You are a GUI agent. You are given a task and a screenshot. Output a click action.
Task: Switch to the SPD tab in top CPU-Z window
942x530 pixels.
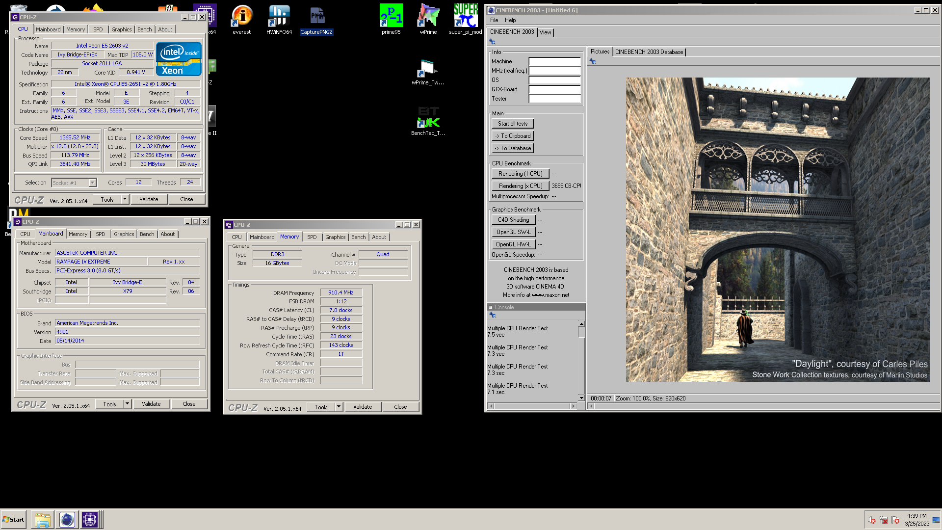pos(98,29)
